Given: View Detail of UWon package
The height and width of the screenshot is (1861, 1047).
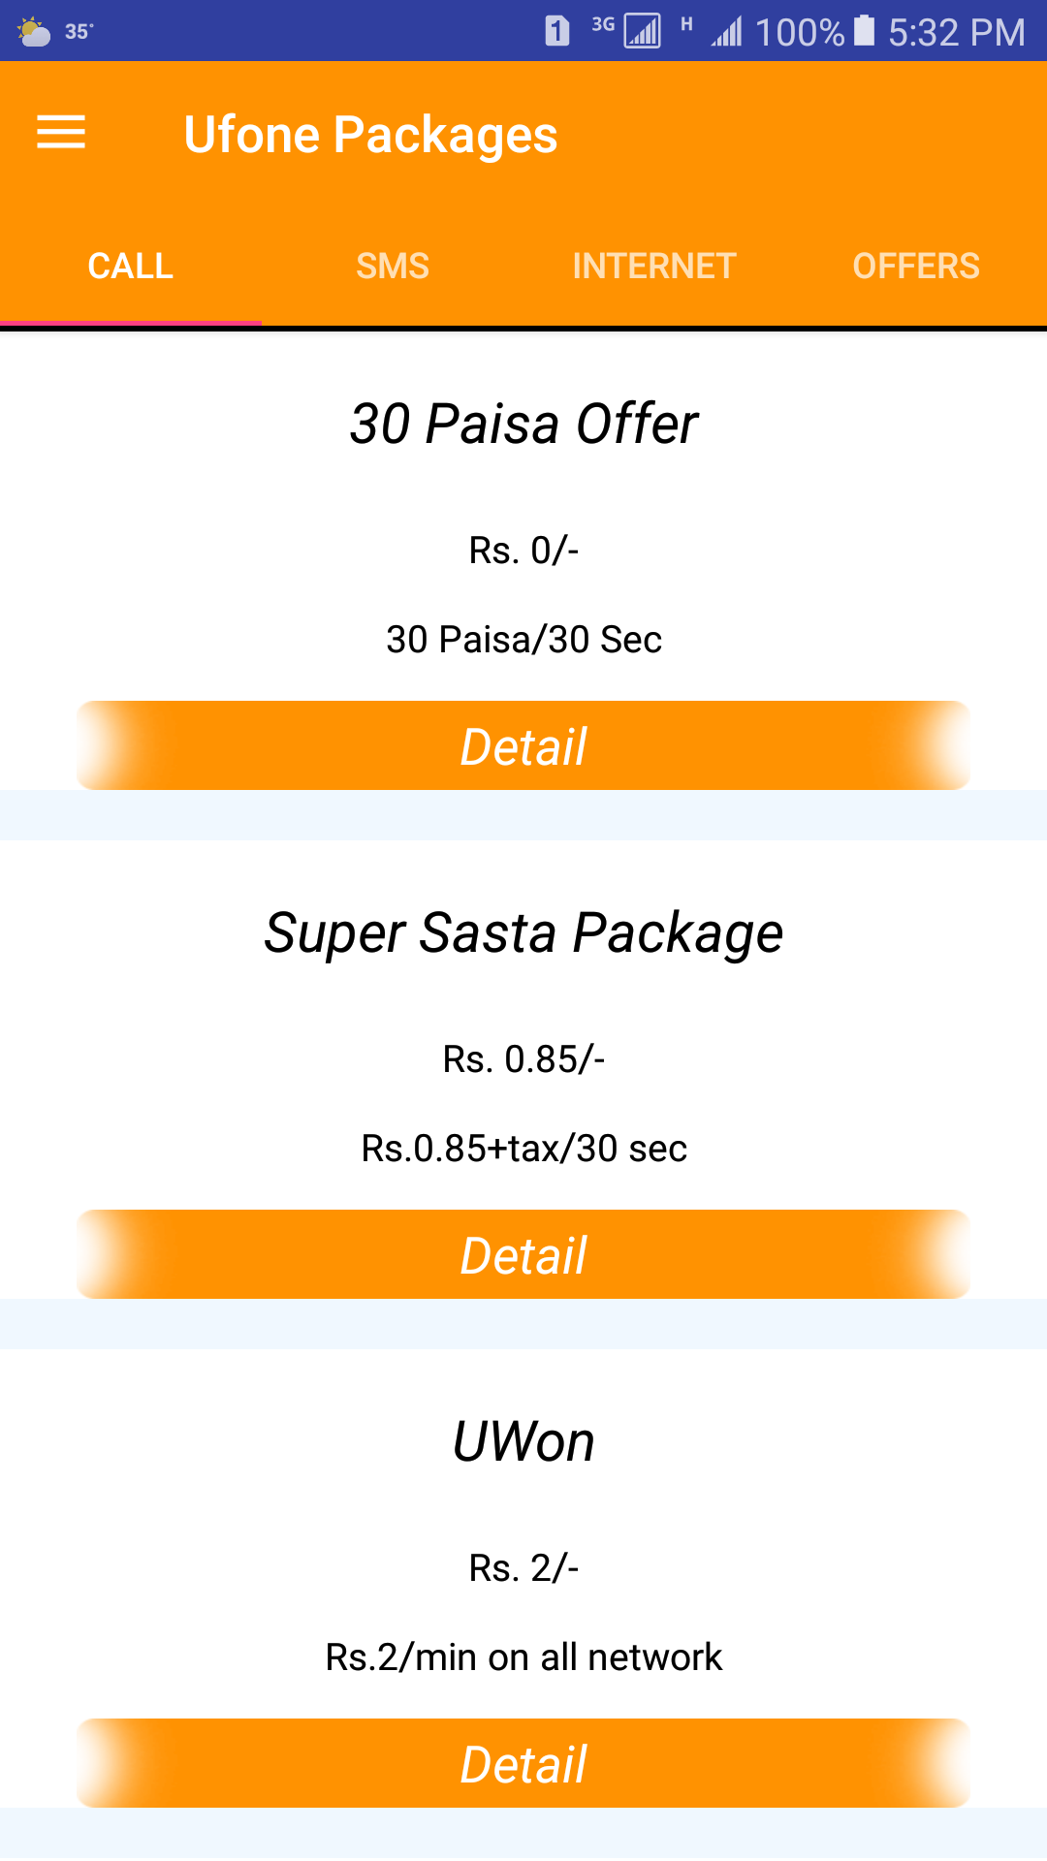Looking at the screenshot, I should point(523,1764).
